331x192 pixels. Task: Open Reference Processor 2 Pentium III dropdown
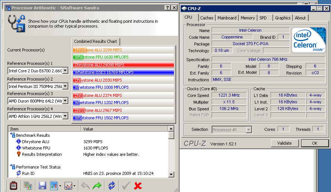click(x=65, y=86)
